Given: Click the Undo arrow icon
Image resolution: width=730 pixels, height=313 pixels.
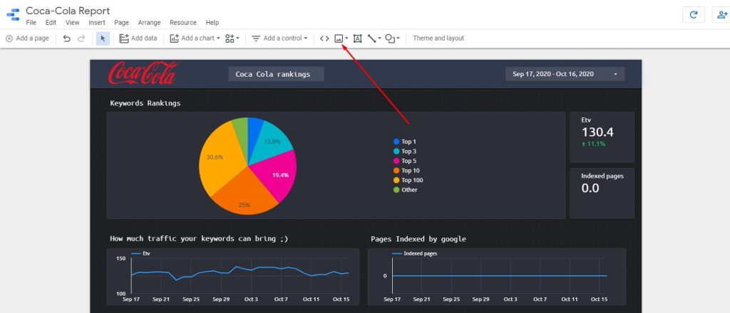Looking at the screenshot, I should click(66, 38).
